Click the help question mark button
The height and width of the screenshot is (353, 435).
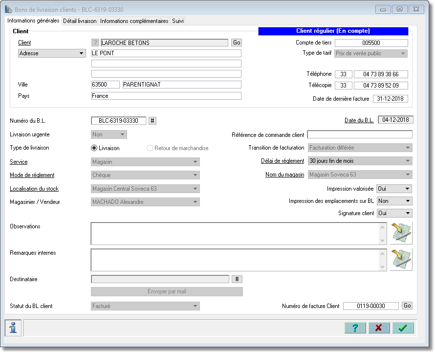point(355,328)
